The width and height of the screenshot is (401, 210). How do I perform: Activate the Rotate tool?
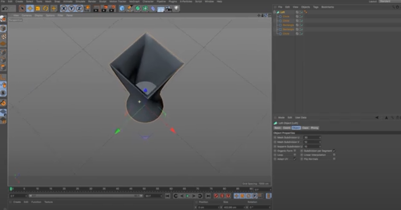point(46,9)
